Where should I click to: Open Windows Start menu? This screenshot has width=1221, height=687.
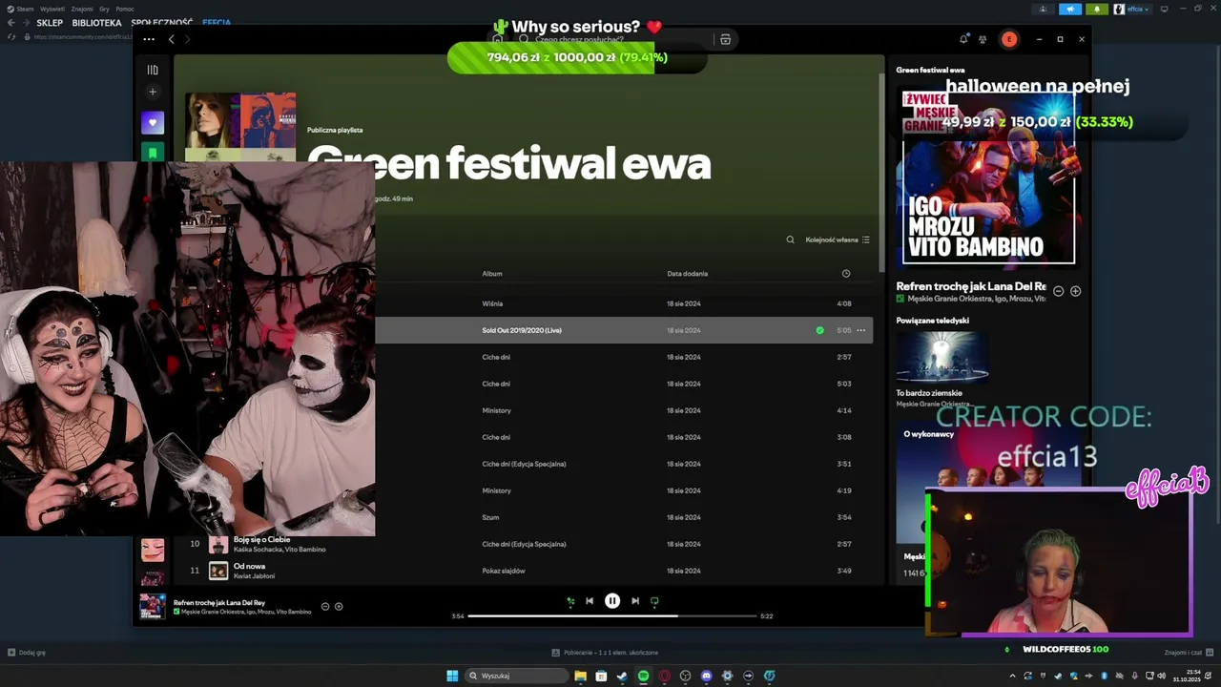(x=452, y=676)
